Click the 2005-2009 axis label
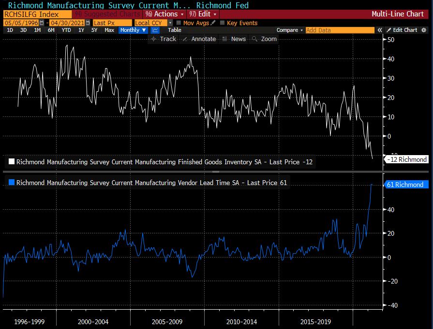Viewport: 433px width, 329px height. (167, 322)
